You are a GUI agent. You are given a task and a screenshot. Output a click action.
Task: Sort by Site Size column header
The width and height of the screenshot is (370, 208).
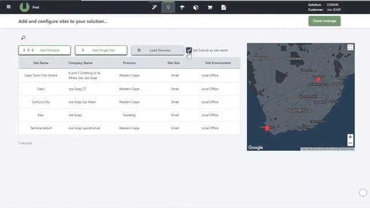coord(173,63)
